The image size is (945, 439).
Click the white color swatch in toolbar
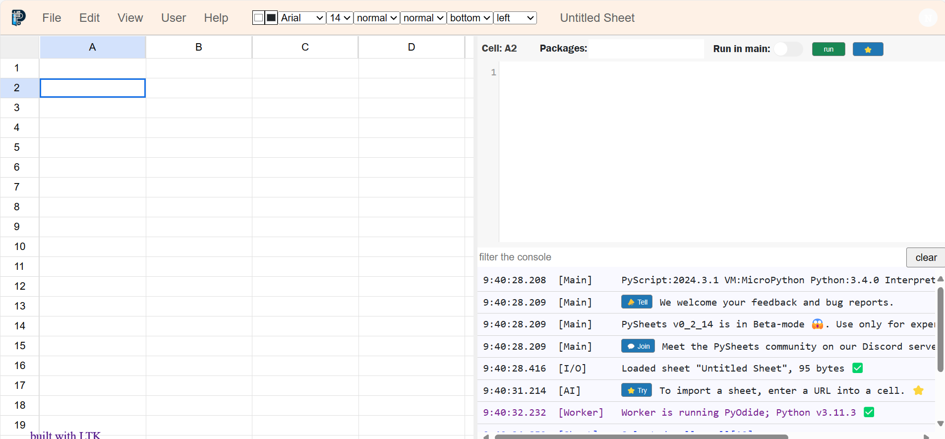(258, 18)
